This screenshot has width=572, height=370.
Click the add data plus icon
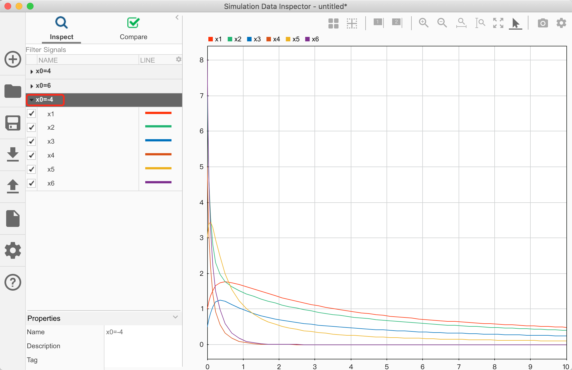(x=13, y=59)
